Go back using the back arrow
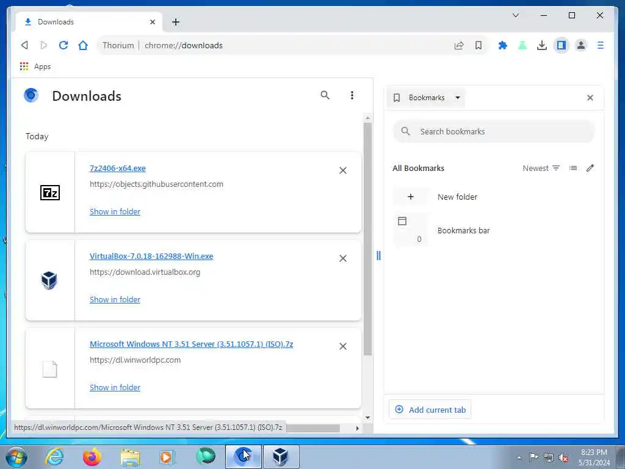Image resolution: width=625 pixels, height=469 pixels. 24,45
